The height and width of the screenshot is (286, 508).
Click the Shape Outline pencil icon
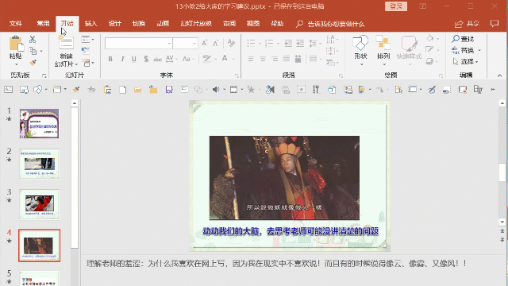[429, 49]
